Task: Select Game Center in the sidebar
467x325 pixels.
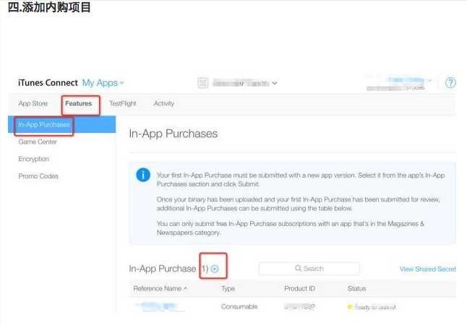Action: [38, 142]
